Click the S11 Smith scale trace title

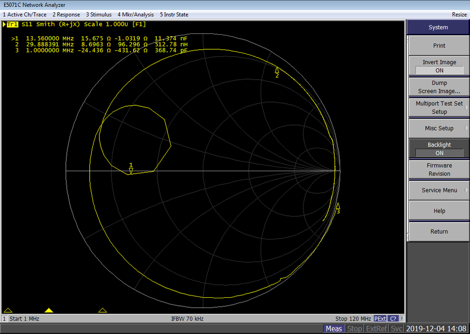84,24
